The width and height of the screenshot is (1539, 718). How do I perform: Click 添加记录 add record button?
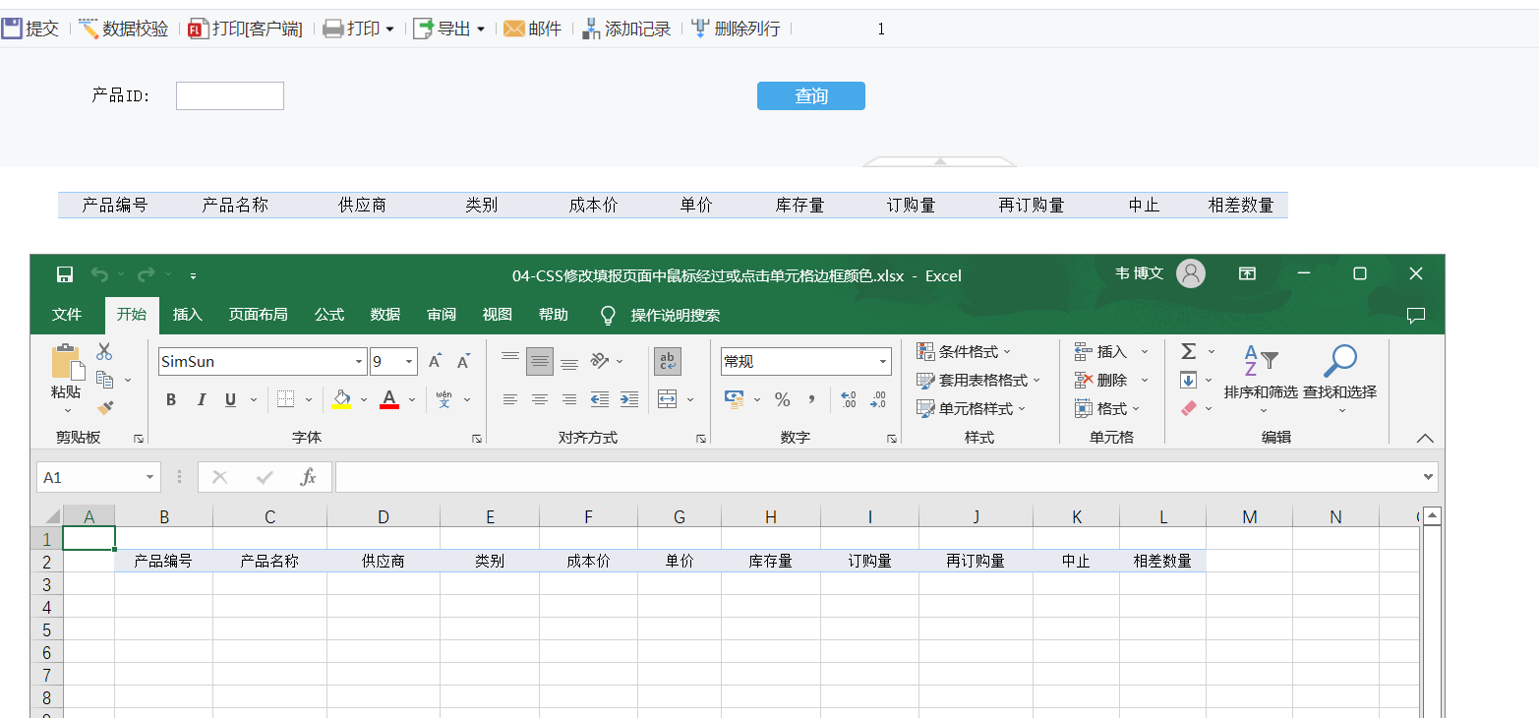pos(626,29)
